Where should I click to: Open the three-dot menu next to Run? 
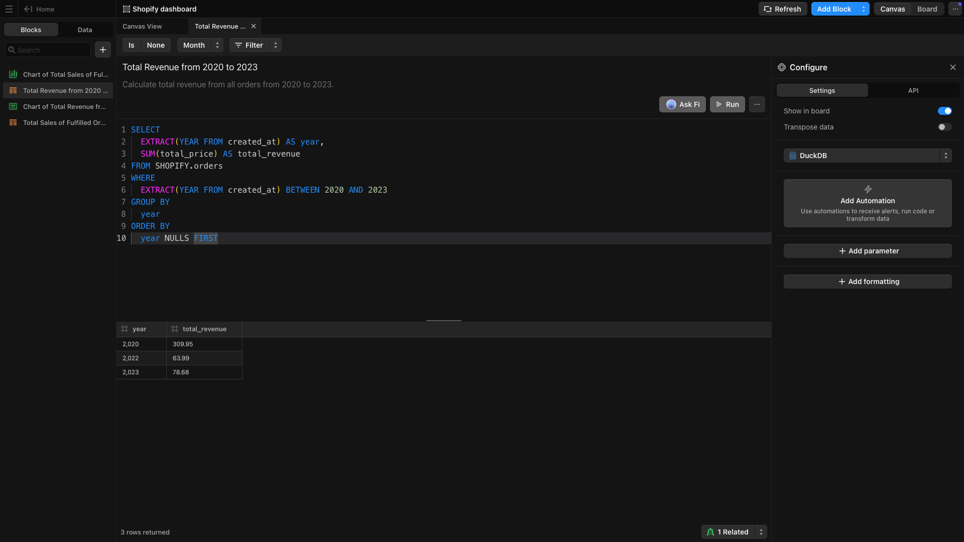point(757,104)
